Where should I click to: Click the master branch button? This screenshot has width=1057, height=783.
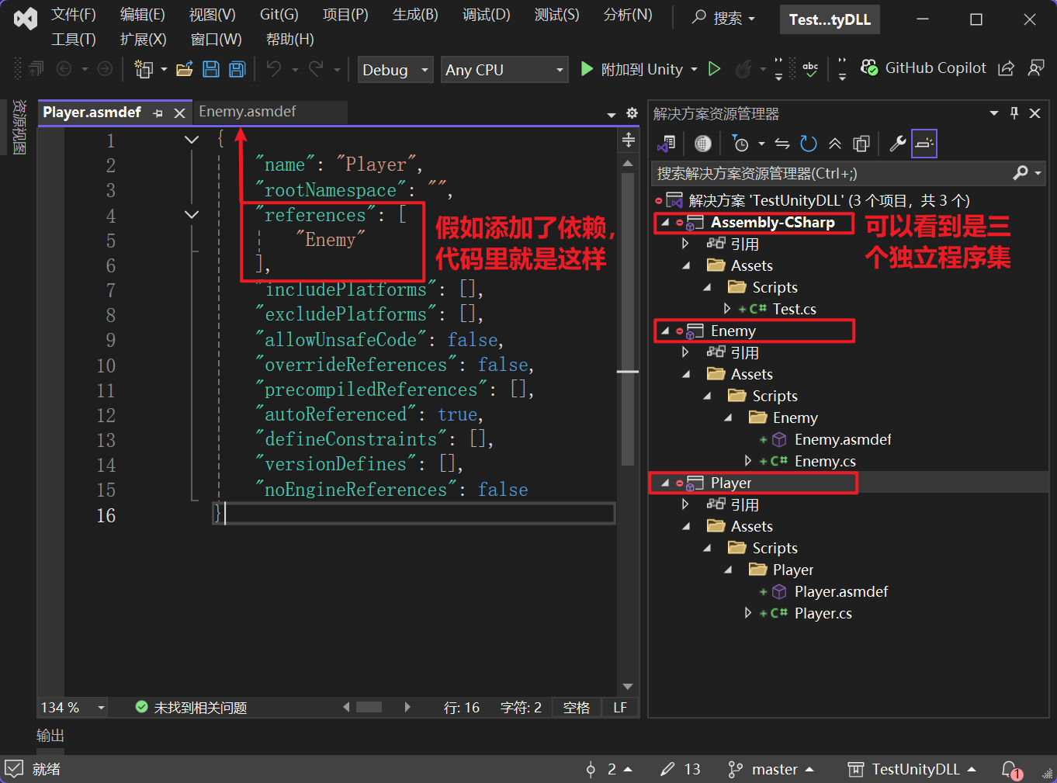771,769
